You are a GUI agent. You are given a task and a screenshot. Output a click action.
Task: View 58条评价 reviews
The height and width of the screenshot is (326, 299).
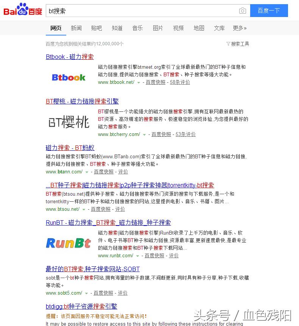click(180, 82)
